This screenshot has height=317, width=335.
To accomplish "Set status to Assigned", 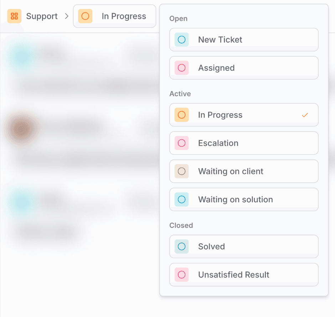I will point(244,68).
